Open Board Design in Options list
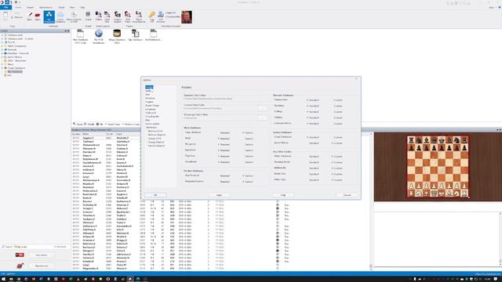The height and width of the screenshot is (282, 502). click(152, 106)
